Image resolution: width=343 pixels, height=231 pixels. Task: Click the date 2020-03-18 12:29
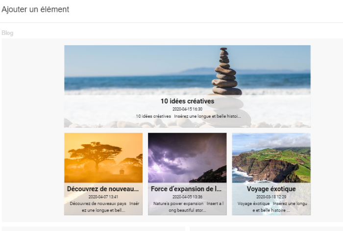click(271, 197)
